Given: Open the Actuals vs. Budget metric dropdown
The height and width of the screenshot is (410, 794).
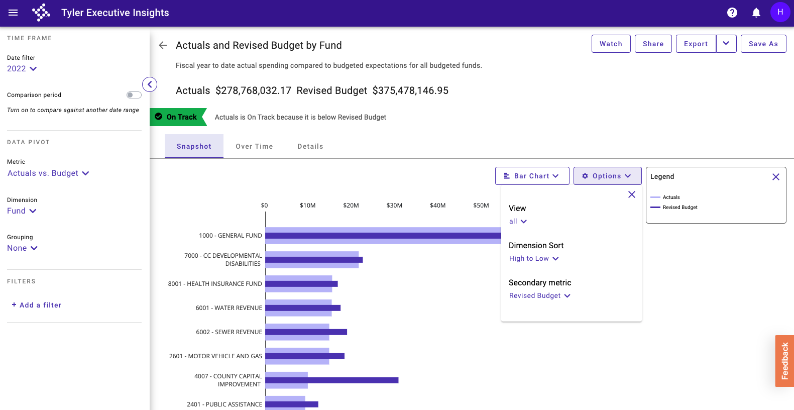Looking at the screenshot, I should [x=48, y=173].
